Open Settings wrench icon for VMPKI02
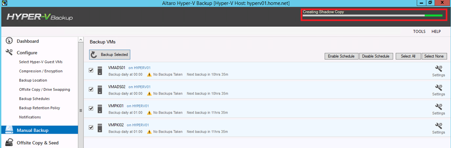The image size is (451, 148). pyautogui.click(x=438, y=126)
